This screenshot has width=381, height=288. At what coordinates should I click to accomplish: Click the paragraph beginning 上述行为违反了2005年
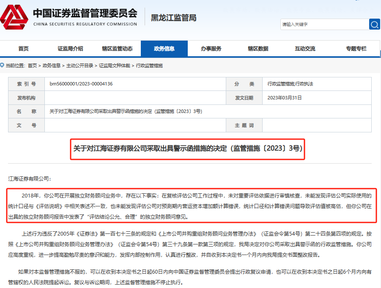190,244
